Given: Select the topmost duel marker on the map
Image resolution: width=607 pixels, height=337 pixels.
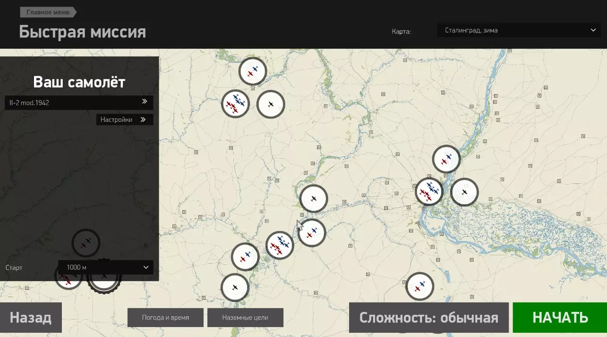Looking at the screenshot, I should 253,71.
